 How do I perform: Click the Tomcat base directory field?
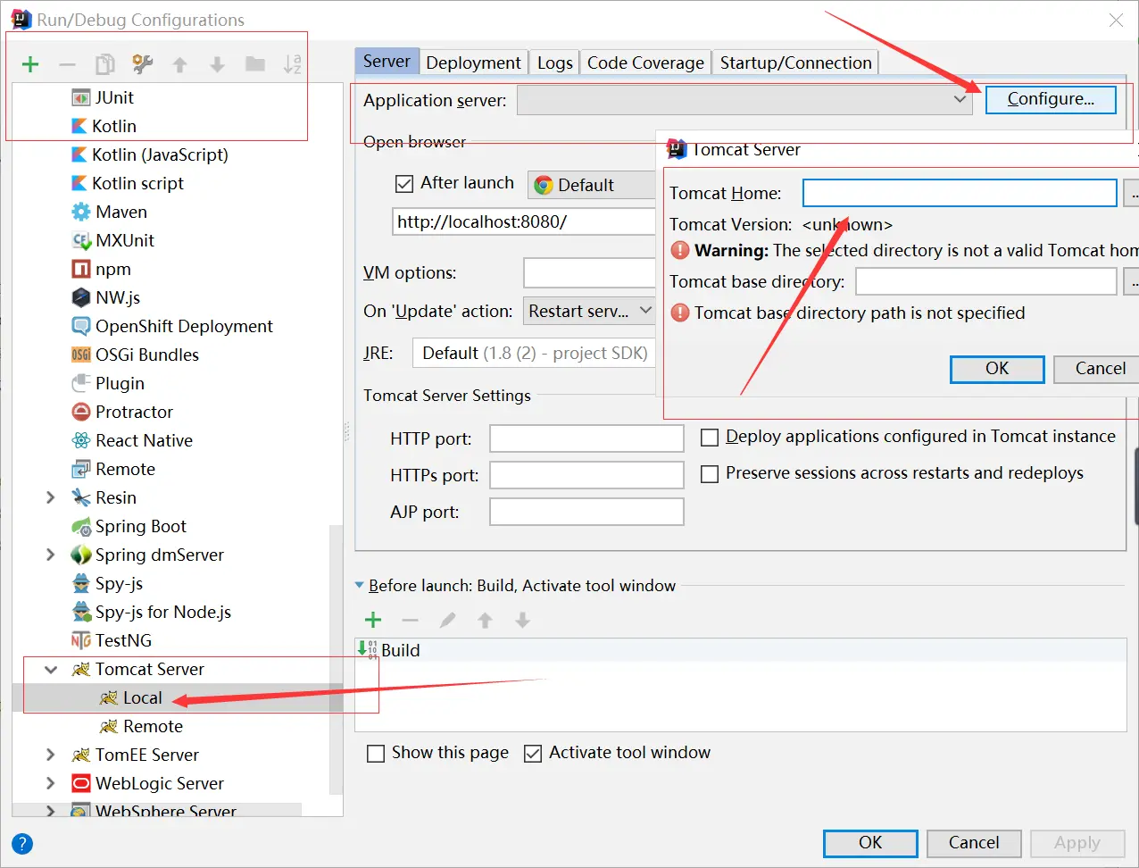point(986,281)
